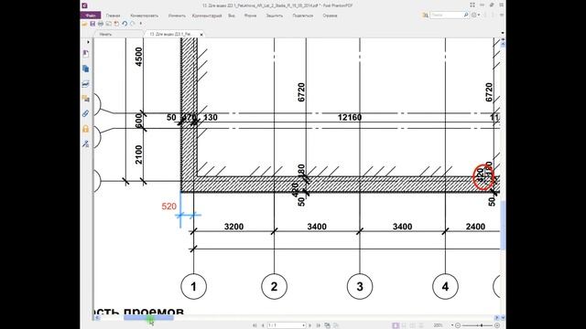The width and height of the screenshot is (586, 329).
Task: Select the Начать document tab
Action: click(x=118, y=34)
